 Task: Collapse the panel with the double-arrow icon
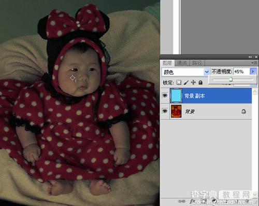click(x=250, y=57)
